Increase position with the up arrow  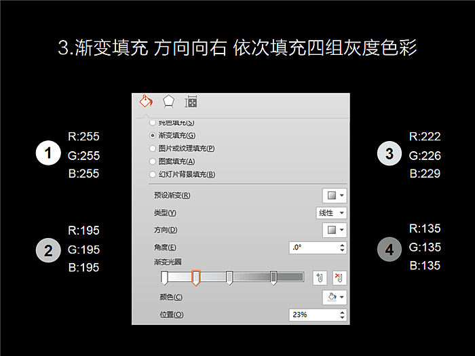342,312
